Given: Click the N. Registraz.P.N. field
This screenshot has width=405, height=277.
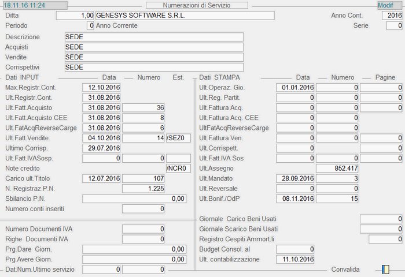Looking at the screenshot, I should pos(144,188).
